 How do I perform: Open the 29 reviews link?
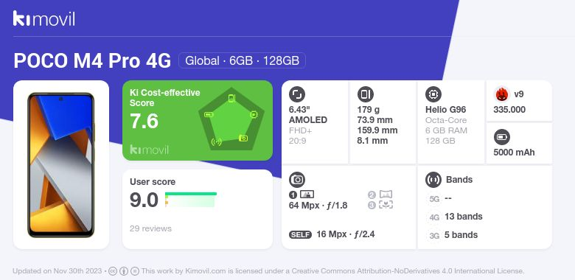click(x=150, y=228)
